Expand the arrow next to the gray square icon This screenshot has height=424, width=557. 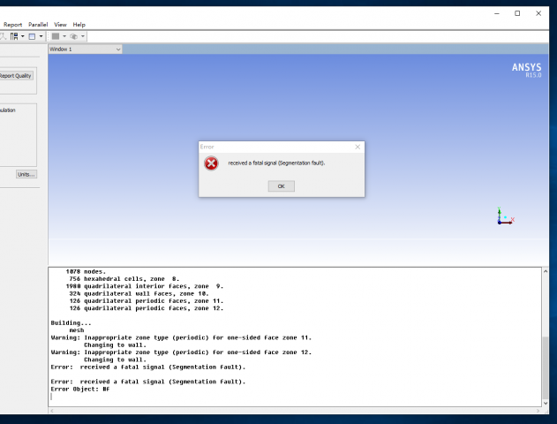coord(64,36)
